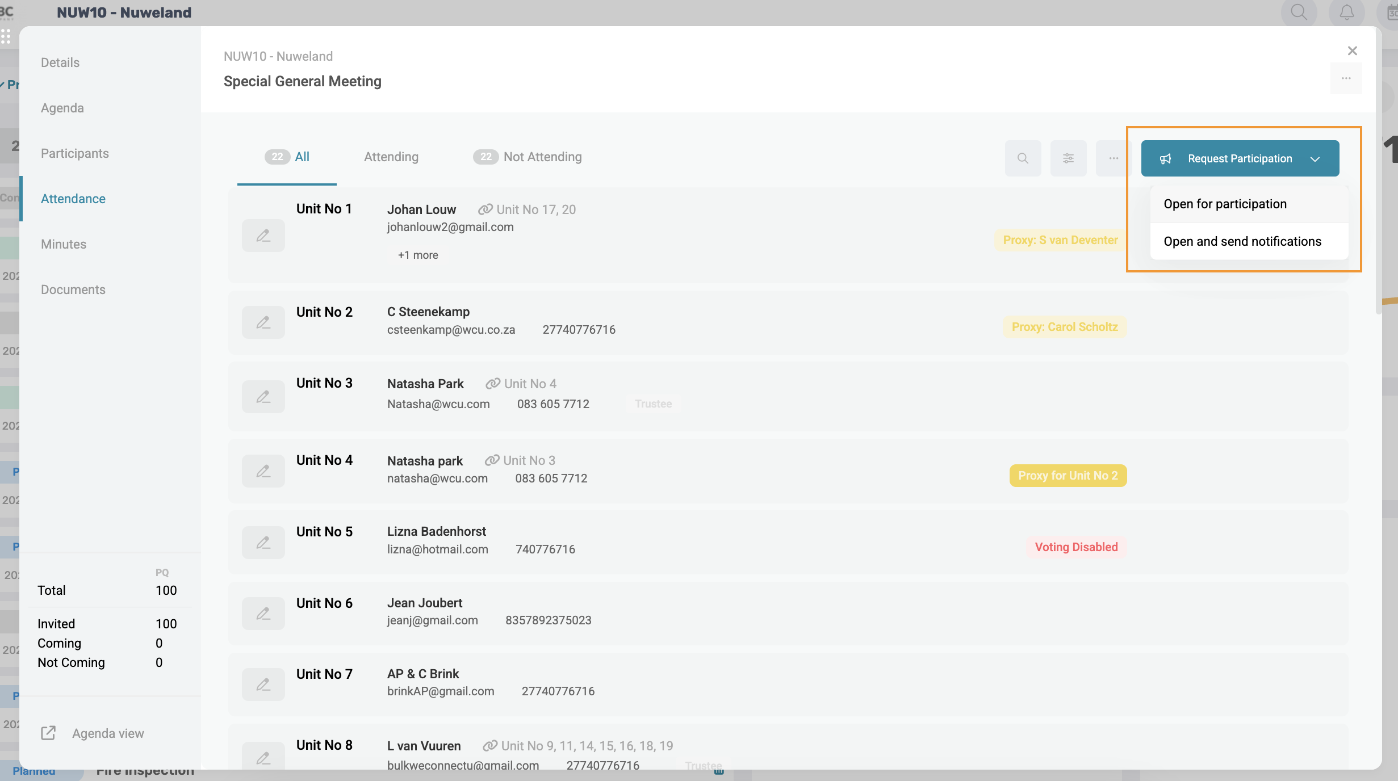The height and width of the screenshot is (781, 1398).
Task: Open the external Agenda view icon
Action: click(x=48, y=733)
